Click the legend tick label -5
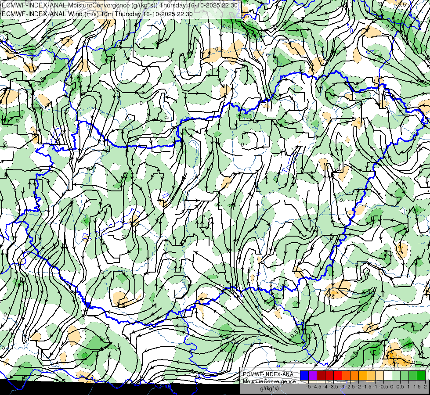Image resolution: width=430 pixels, height=395 pixels. 308,387
